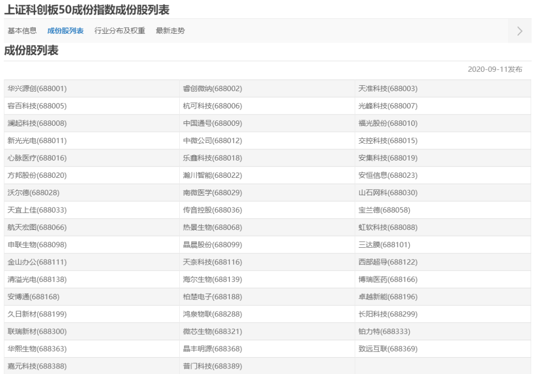Click 航天宏图(688066) cell
This screenshot has height=374, width=535.
point(37,227)
